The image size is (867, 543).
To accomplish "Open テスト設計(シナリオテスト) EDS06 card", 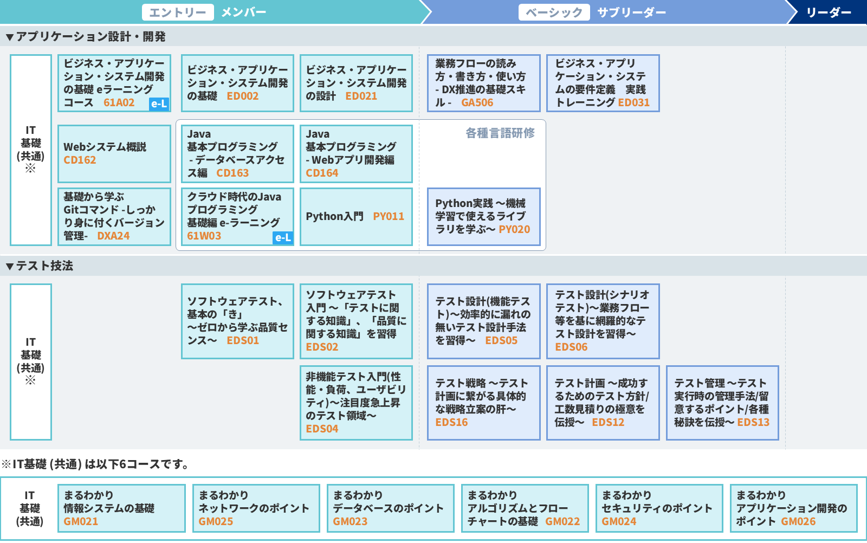I will [603, 321].
